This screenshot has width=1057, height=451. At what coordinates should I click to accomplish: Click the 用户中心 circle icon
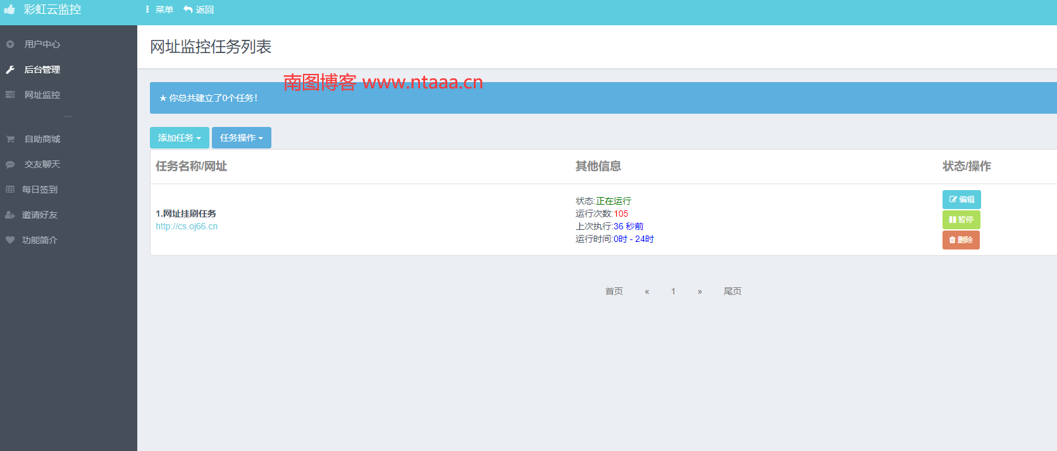(x=10, y=44)
